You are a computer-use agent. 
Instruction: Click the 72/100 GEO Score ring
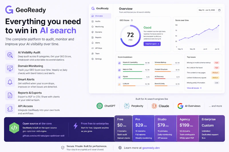pyautogui.click(x=131, y=36)
